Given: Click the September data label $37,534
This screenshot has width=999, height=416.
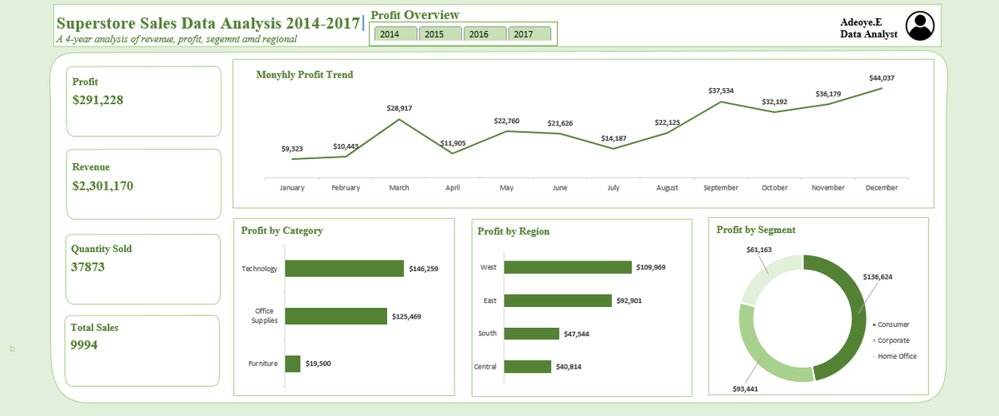Looking at the screenshot, I should 721,90.
